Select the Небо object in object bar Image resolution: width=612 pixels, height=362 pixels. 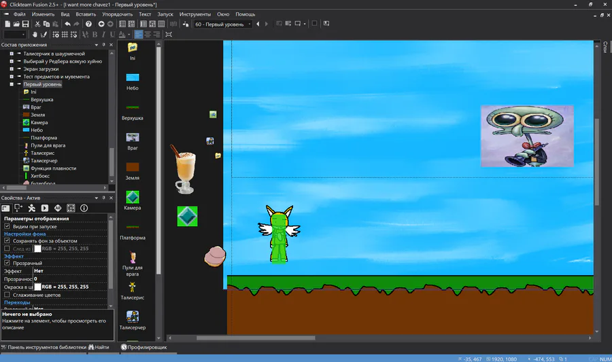pyautogui.click(x=133, y=82)
